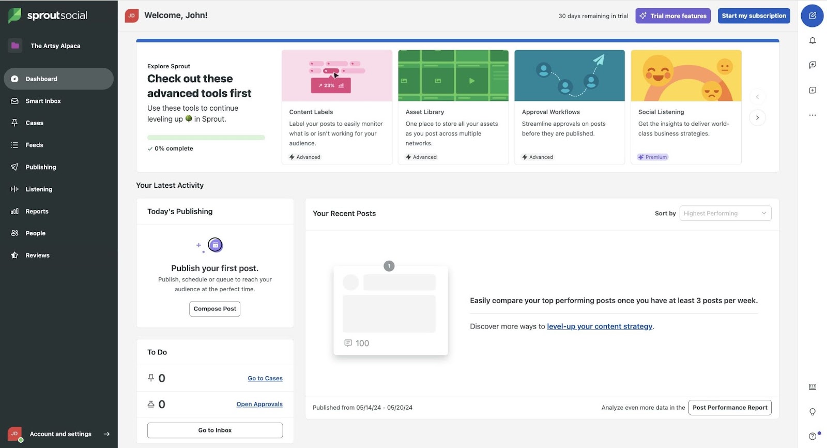Click the Go to Inbox button
This screenshot has width=827, height=448.
point(215,430)
